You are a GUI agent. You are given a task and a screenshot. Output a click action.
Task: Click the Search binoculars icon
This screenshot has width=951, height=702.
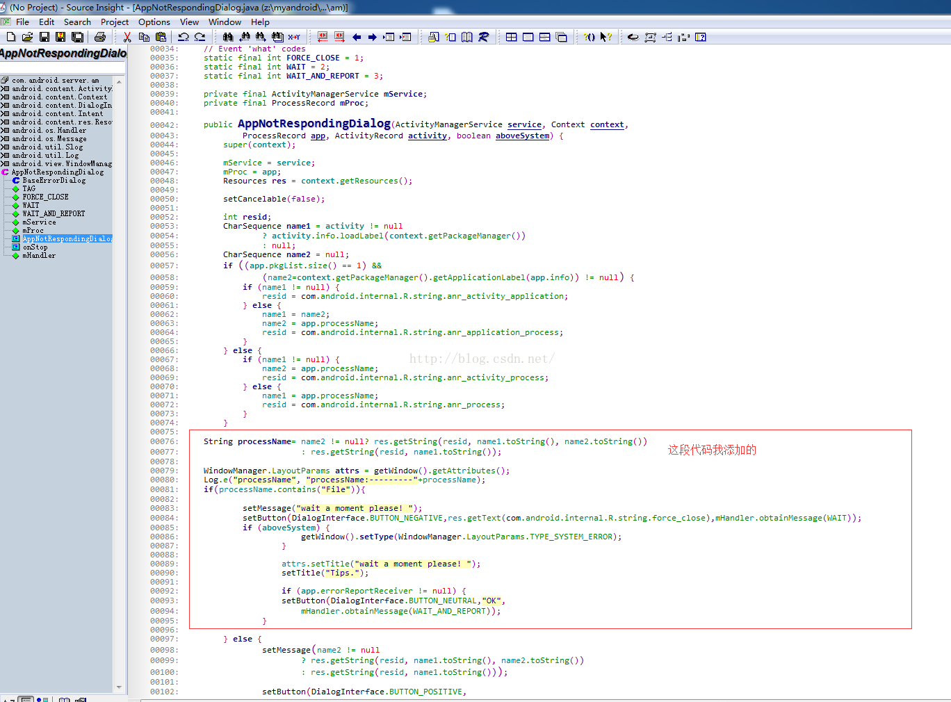(227, 37)
